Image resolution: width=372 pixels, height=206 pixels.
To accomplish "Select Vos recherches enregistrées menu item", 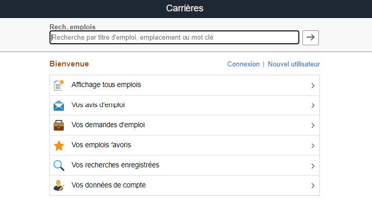I will tap(115, 165).
